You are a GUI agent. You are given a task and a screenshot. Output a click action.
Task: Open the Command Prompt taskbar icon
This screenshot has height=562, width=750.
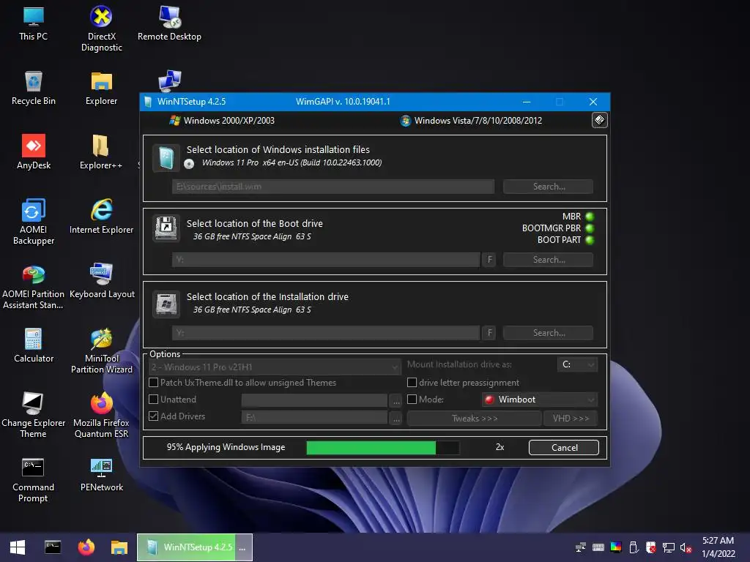(53, 547)
